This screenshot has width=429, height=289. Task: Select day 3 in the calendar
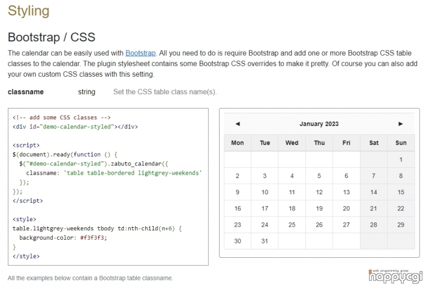pyautogui.click(x=265, y=176)
